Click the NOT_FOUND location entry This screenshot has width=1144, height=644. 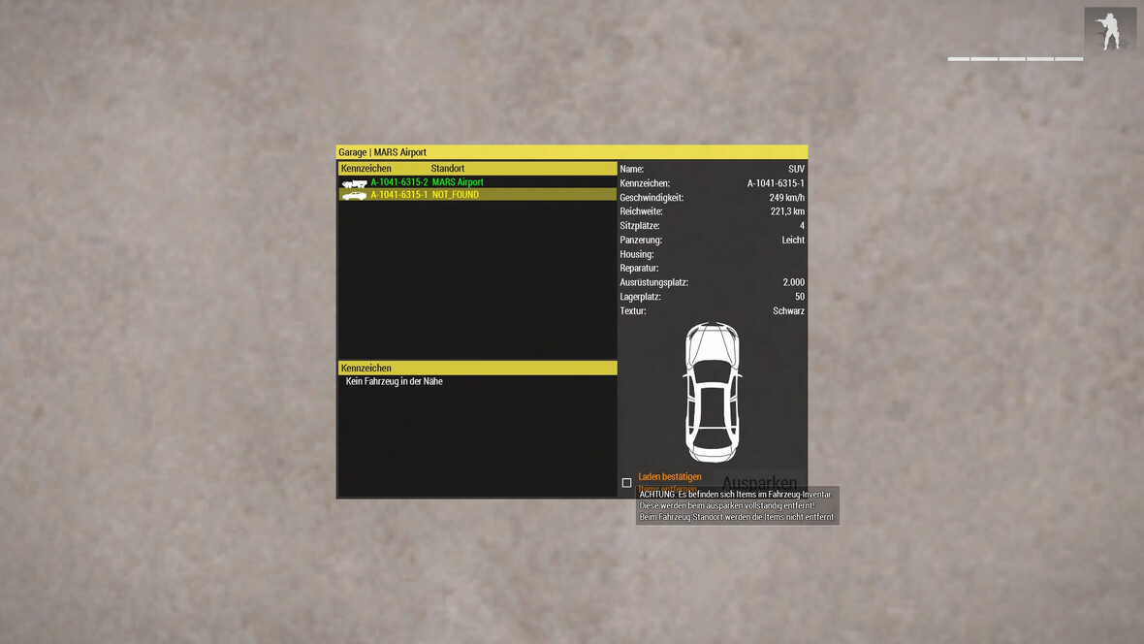click(456, 195)
